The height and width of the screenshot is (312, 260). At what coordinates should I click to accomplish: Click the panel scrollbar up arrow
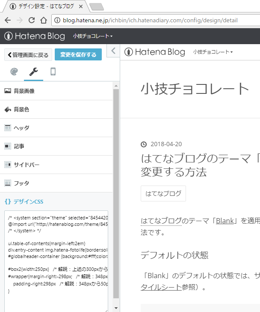[x=116, y=86]
